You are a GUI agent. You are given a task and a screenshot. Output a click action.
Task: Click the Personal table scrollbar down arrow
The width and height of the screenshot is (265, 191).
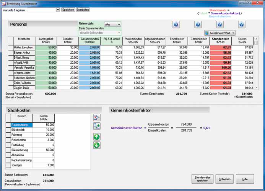pos(256,87)
